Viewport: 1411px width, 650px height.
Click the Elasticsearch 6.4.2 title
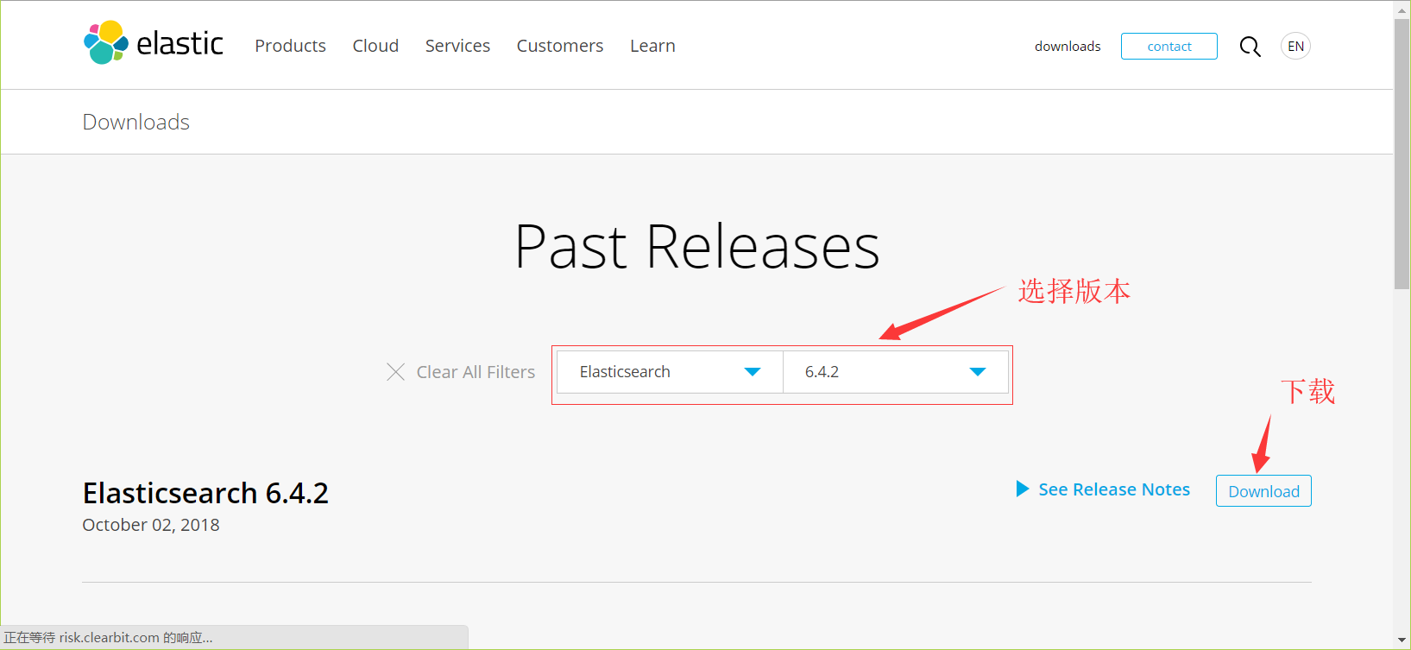[x=205, y=493]
